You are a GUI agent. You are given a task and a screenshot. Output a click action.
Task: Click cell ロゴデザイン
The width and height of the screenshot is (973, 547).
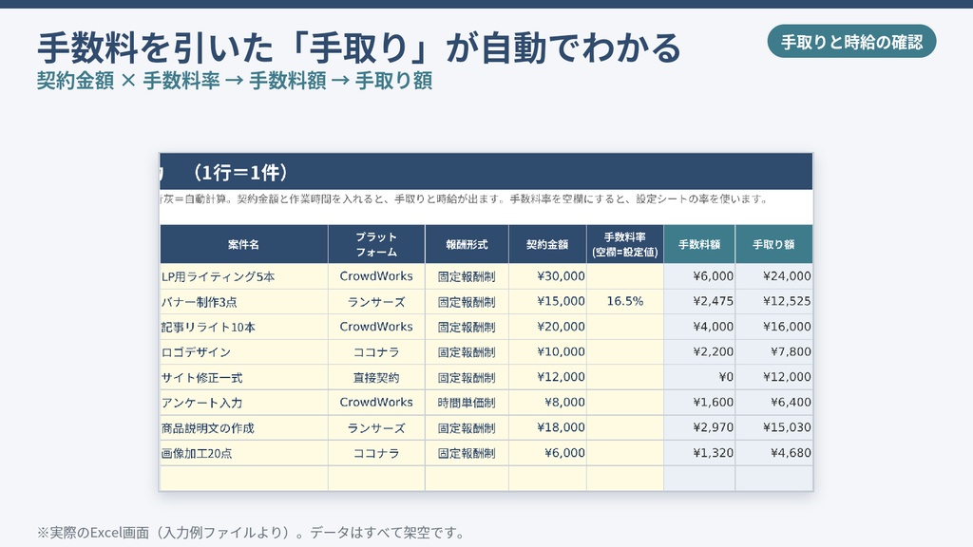[x=243, y=352]
